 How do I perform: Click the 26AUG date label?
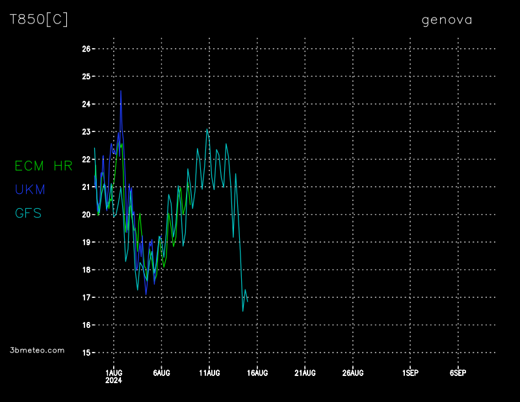(352, 373)
